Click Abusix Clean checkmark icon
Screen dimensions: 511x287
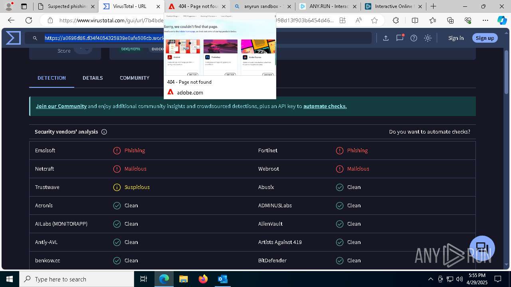[x=340, y=187]
